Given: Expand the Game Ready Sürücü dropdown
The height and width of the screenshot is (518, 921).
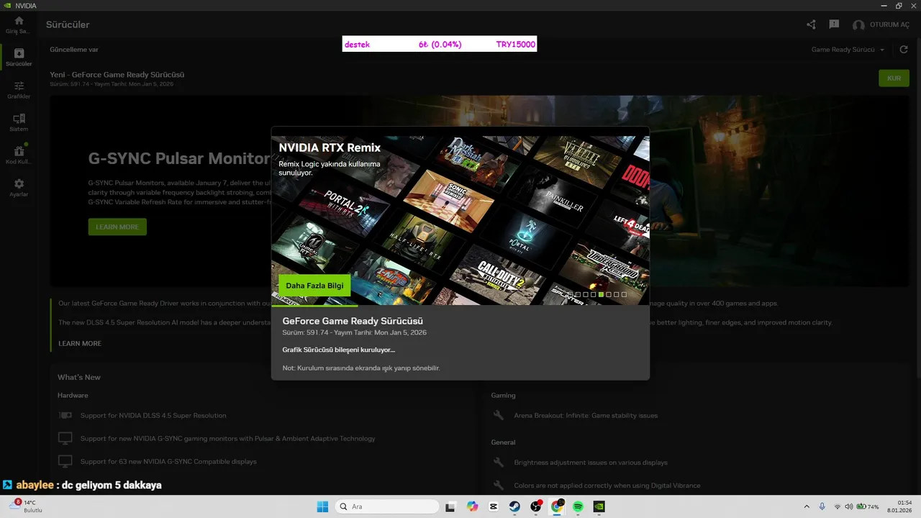Looking at the screenshot, I should tap(848, 50).
